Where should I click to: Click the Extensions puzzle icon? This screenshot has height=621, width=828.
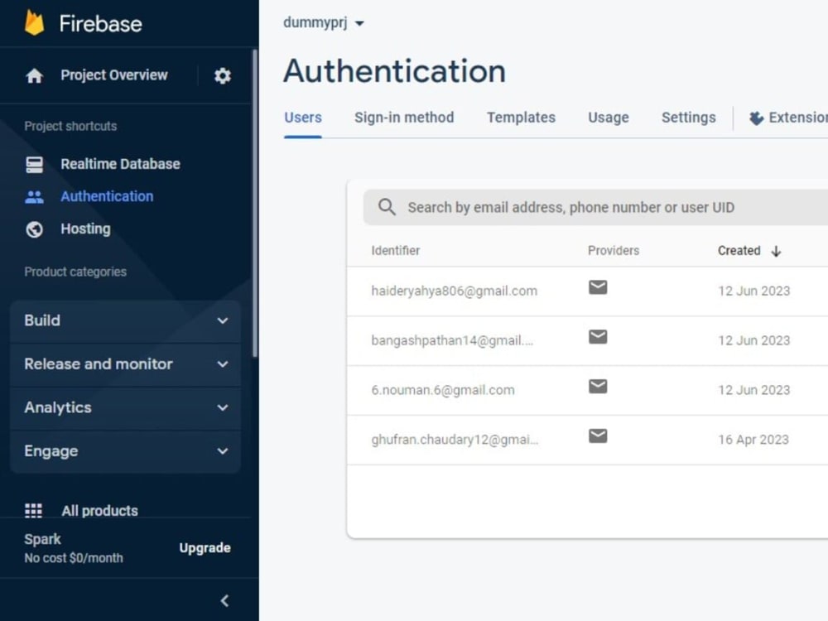point(756,118)
